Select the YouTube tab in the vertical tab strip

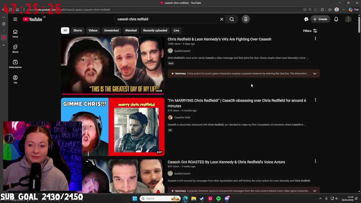pyautogui.click(x=4, y=37)
